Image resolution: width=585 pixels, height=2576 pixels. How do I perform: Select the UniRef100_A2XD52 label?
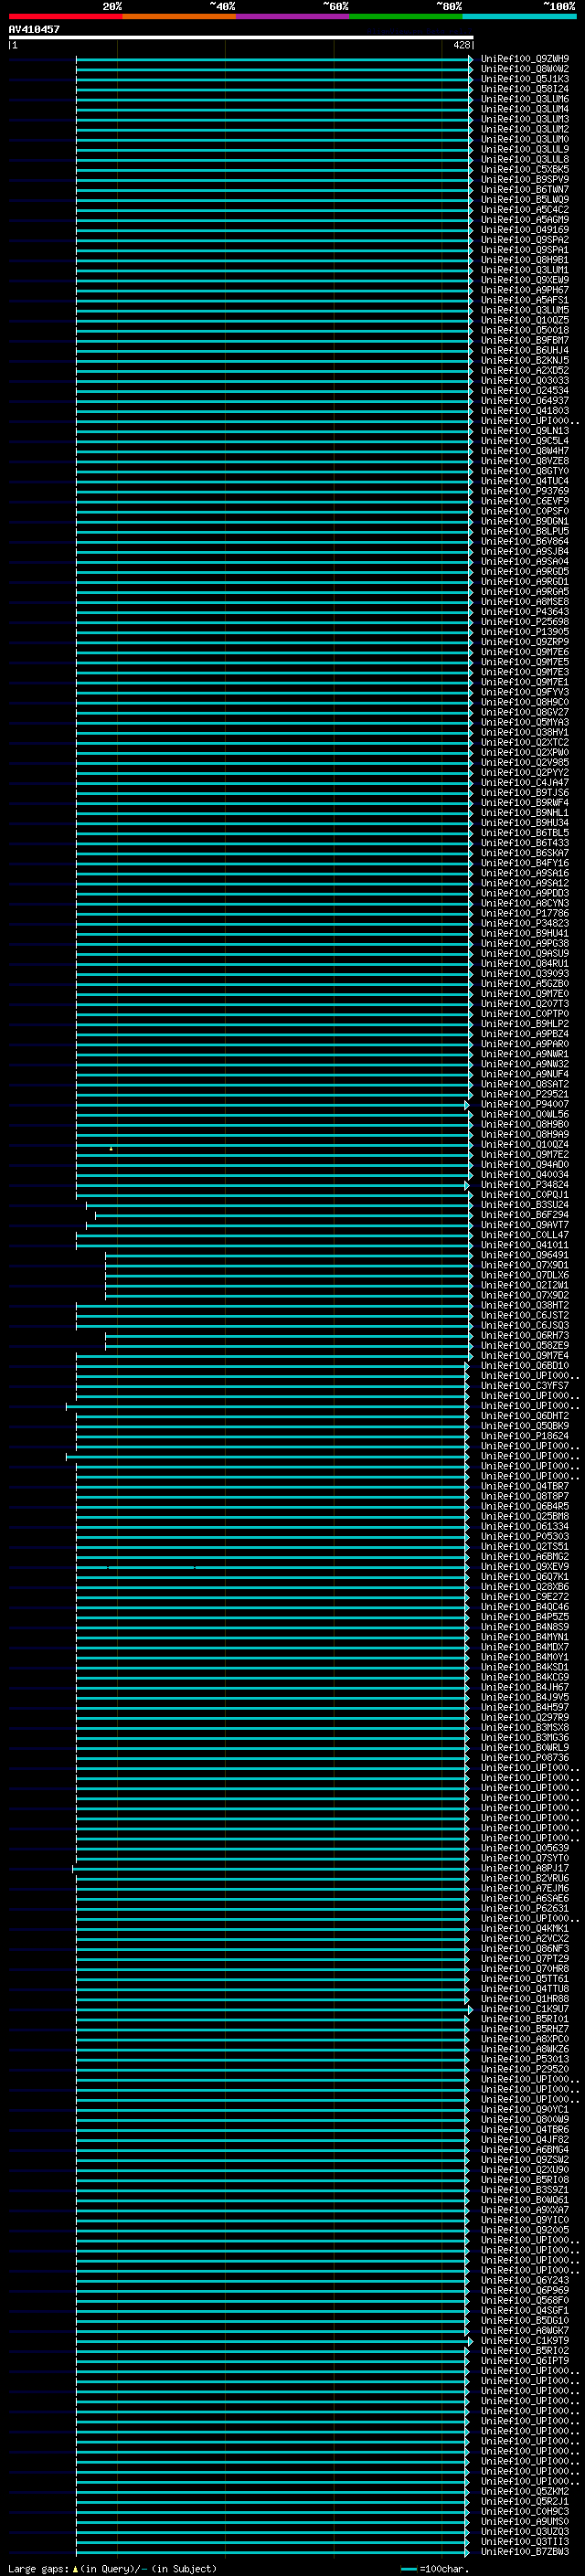tap(525, 371)
